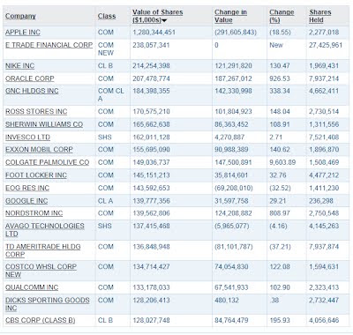The width and height of the screenshot is (353, 335).
Task: Open COLGATE PALMOLIVE CO link
Action: (x=47, y=162)
